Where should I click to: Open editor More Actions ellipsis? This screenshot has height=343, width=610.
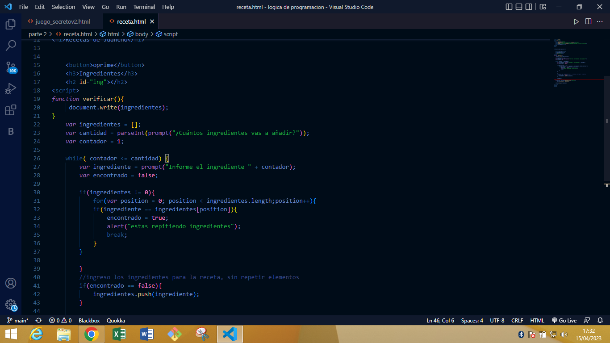tap(600, 21)
